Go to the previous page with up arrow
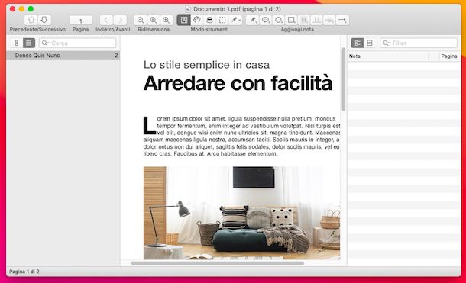Image resolution: width=466 pixels, height=283 pixels. [x=31, y=20]
